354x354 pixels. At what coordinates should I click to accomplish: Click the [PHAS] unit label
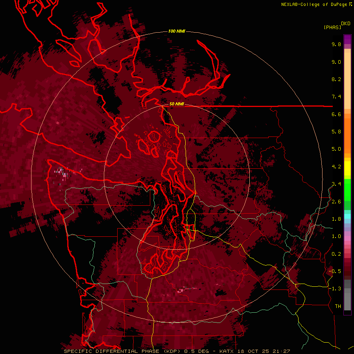[x=332, y=27]
